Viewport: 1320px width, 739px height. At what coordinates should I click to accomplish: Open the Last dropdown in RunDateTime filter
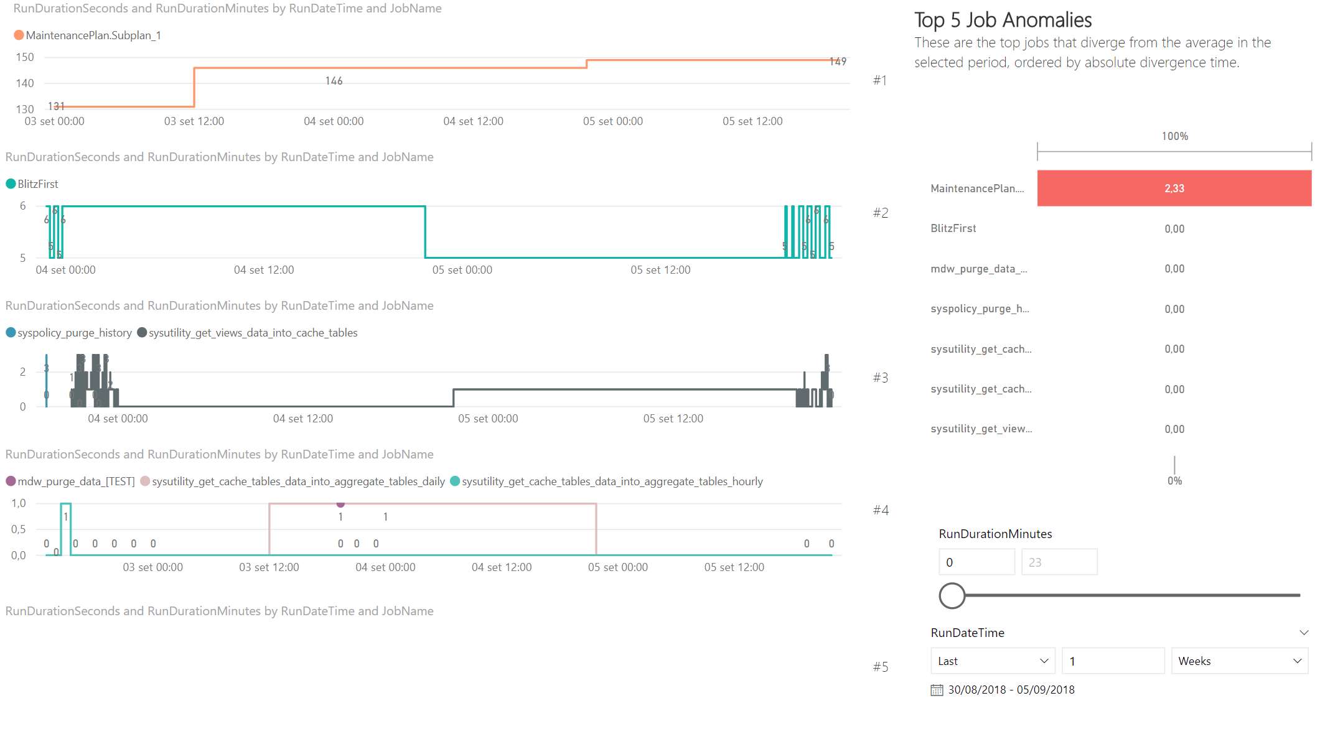tap(992, 661)
